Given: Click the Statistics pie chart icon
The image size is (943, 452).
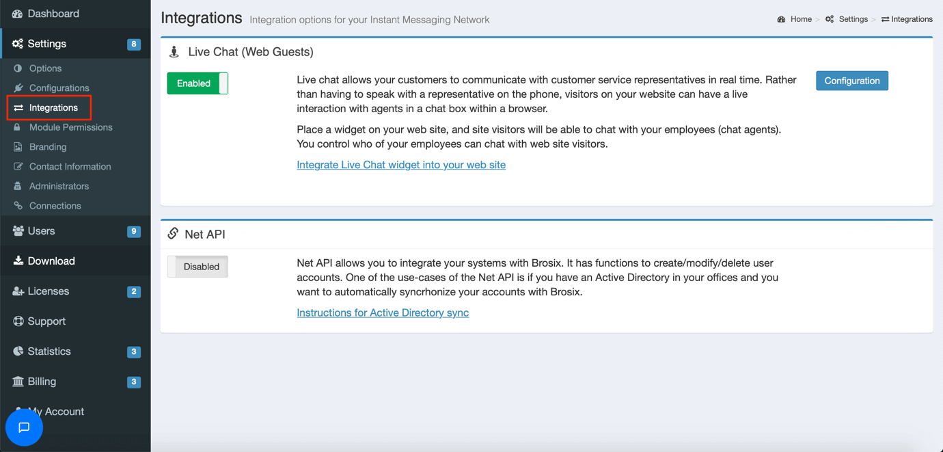Looking at the screenshot, I should [x=18, y=351].
